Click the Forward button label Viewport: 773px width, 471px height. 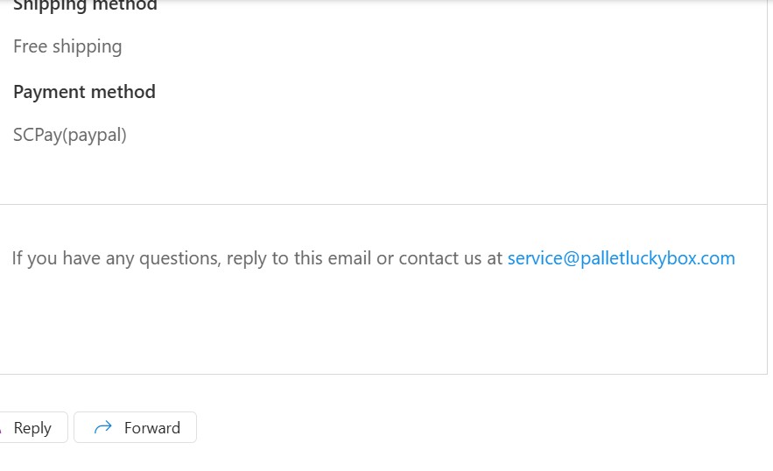(151, 427)
